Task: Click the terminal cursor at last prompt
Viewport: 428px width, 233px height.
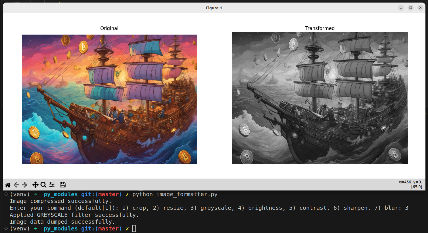Action: (x=134, y=228)
